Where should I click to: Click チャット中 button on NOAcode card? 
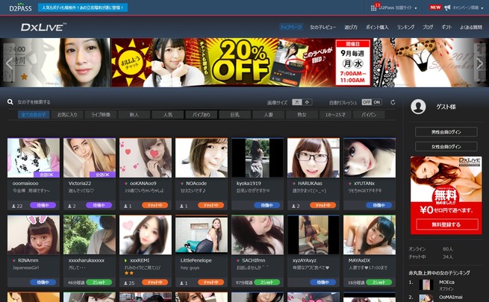pyautogui.click(x=211, y=206)
